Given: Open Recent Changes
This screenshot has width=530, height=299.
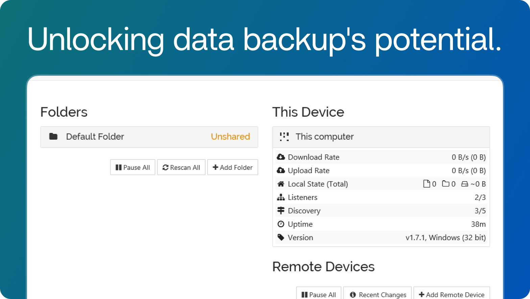Looking at the screenshot, I should coord(378,295).
